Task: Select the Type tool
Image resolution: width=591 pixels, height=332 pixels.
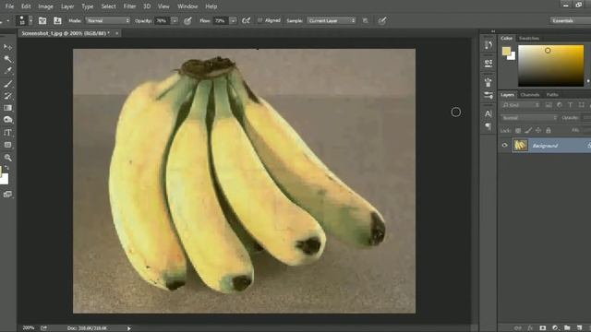Action: 7,133
